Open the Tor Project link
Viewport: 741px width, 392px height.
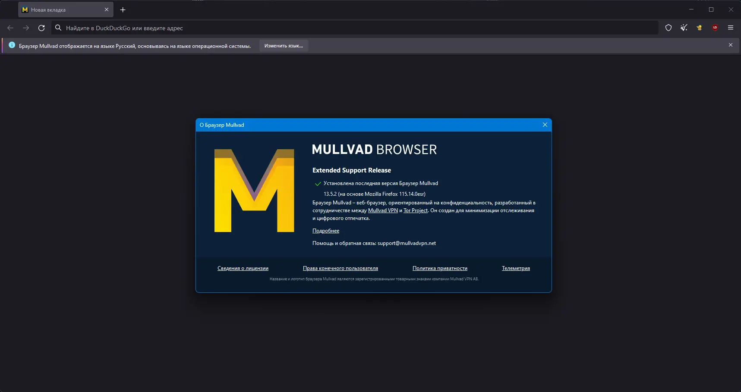[416, 210]
